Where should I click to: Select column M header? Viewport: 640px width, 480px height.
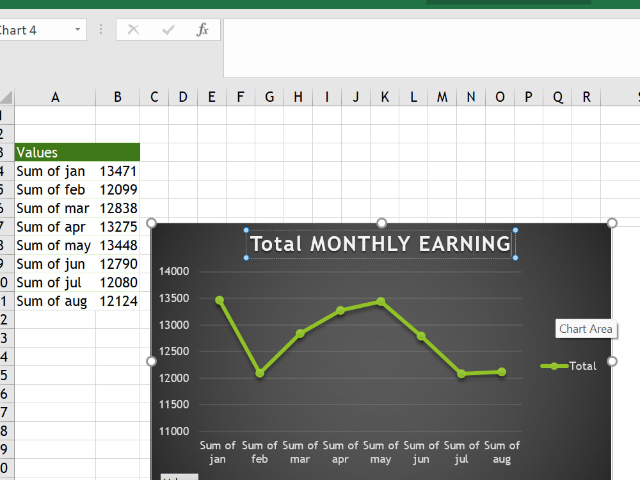coord(442,97)
